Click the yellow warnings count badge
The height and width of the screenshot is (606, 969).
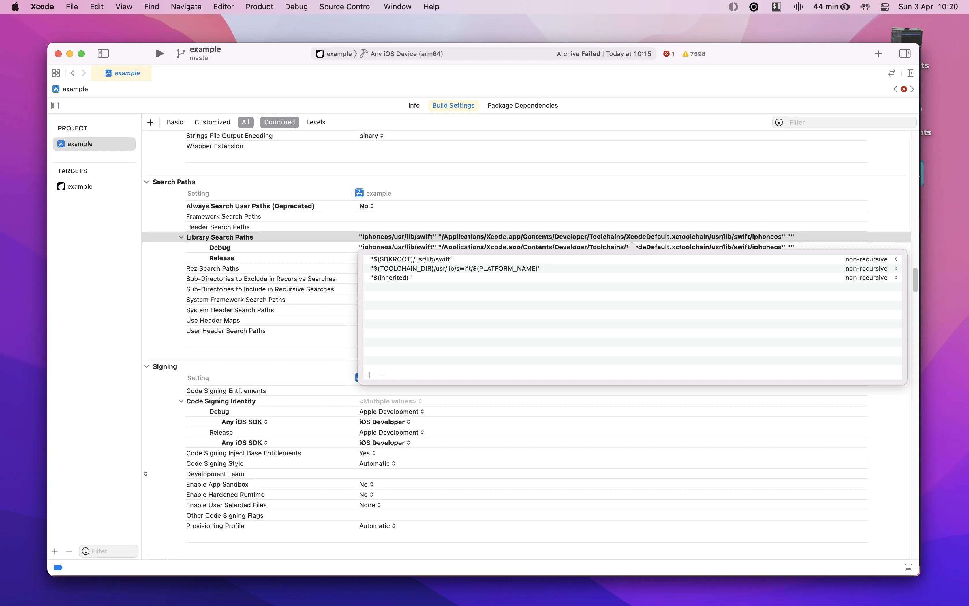(x=694, y=54)
